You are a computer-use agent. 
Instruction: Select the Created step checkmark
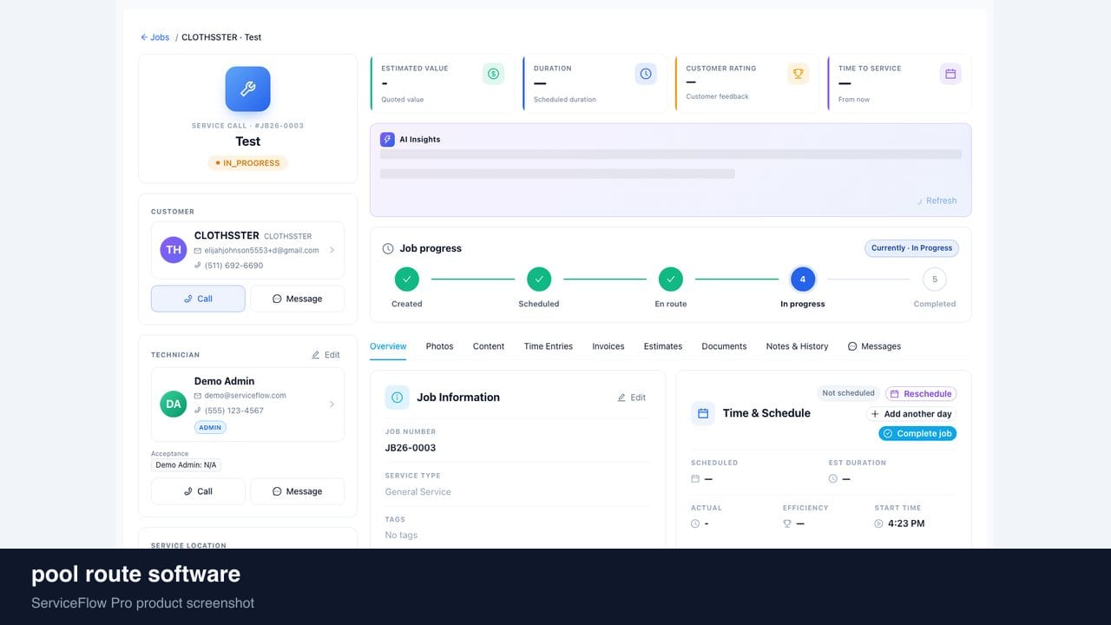click(x=406, y=279)
